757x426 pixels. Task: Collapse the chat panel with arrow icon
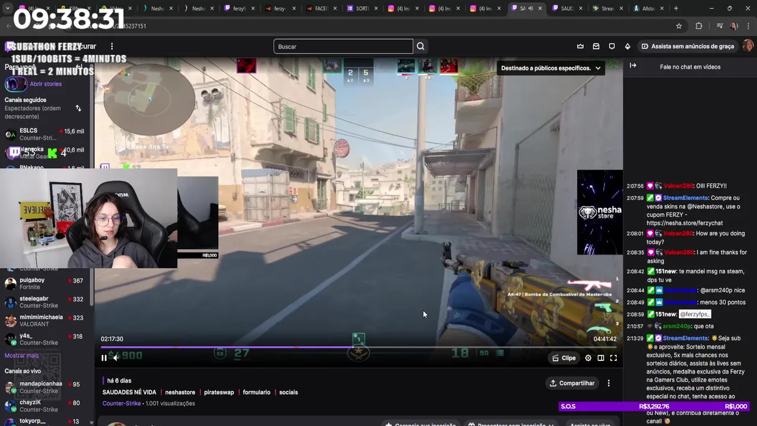(x=633, y=66)
